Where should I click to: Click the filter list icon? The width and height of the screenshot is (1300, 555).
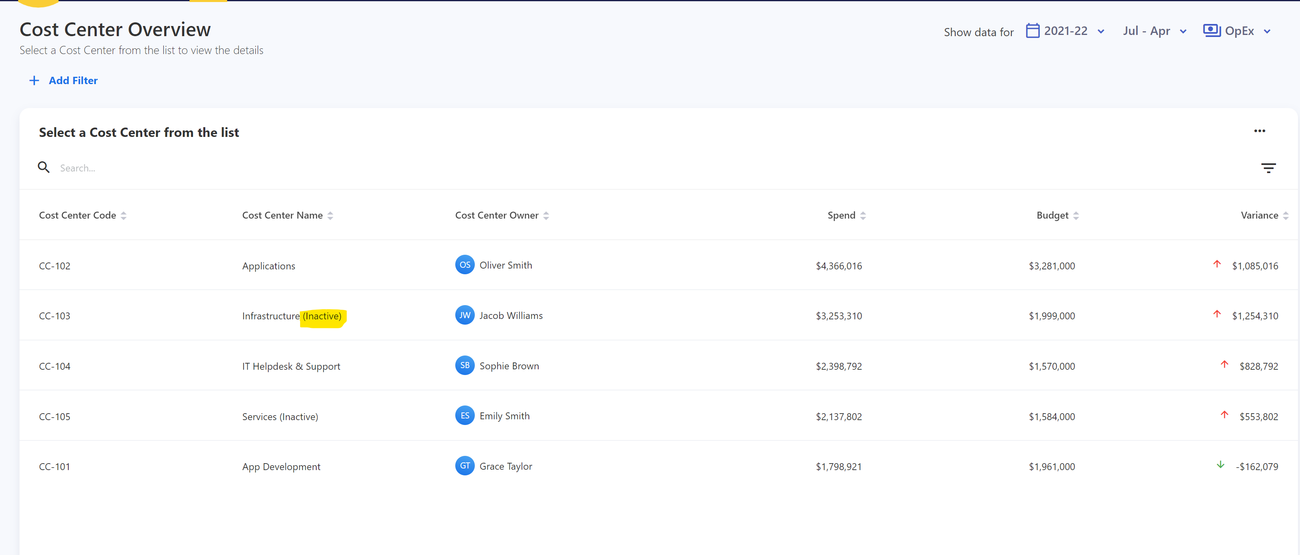(1268, 168)
